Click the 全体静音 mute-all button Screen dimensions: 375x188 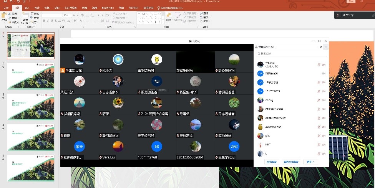[272, 162]
